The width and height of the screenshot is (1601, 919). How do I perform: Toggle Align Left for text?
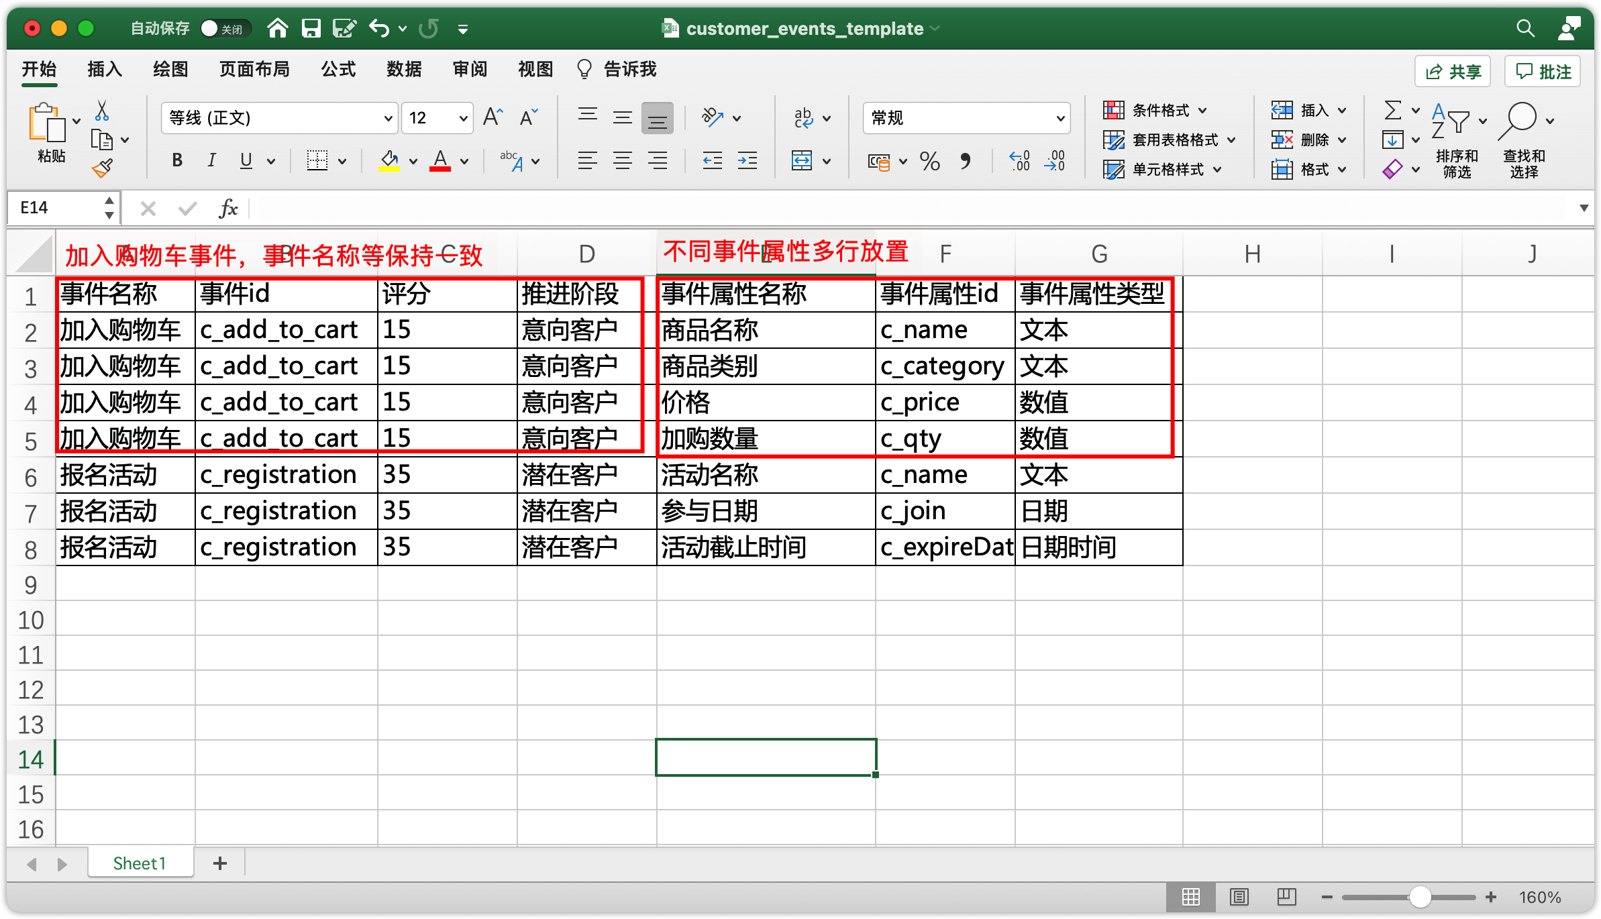[x=588, y=161]
